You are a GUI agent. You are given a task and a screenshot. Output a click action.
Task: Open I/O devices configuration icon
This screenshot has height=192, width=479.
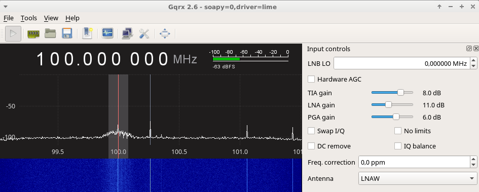point(33,33)
